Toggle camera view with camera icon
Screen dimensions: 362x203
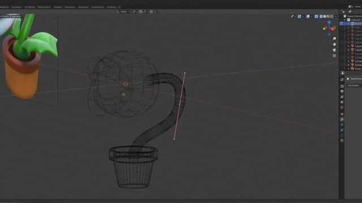tap(334, 50)
